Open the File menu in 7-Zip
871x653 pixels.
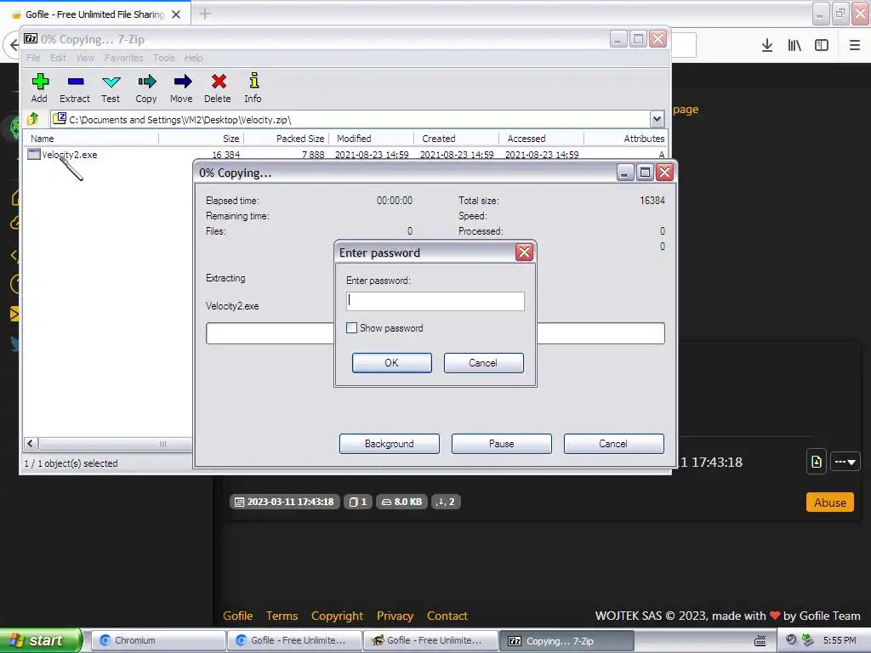pos(33,58)
